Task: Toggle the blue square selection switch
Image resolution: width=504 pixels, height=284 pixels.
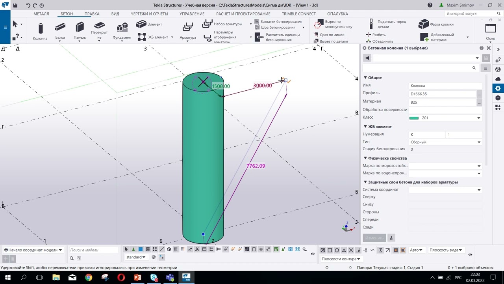Action: [x=140, y=249]
